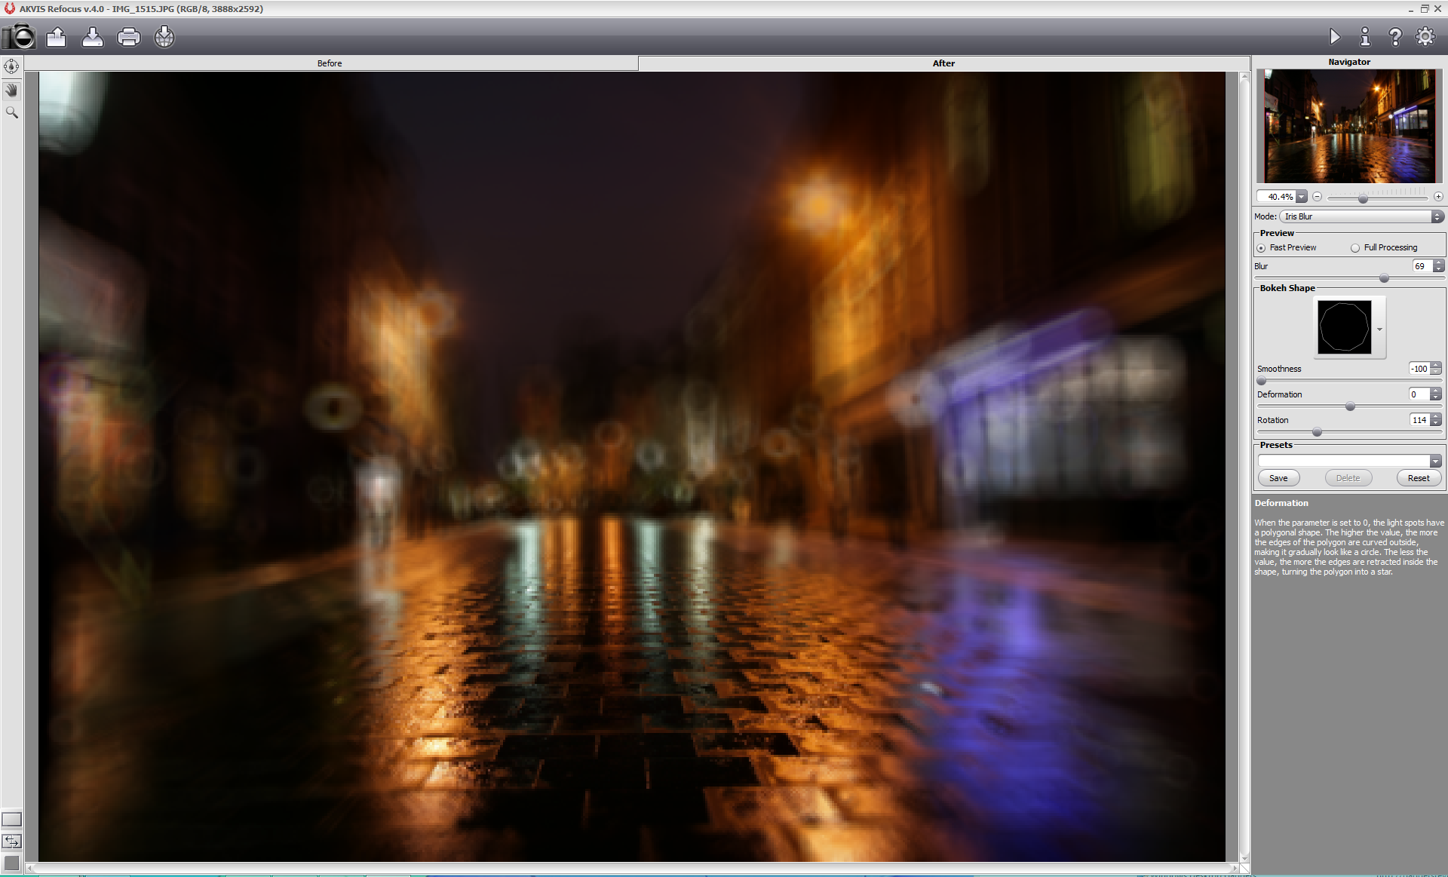Switch to the Before tab
Viewport: 1448px width, 877px height.
[x=330, y=63]
